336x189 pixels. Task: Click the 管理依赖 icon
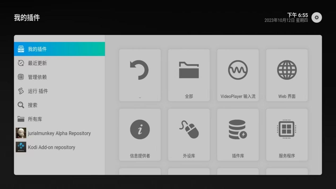(x=21, y=77)
